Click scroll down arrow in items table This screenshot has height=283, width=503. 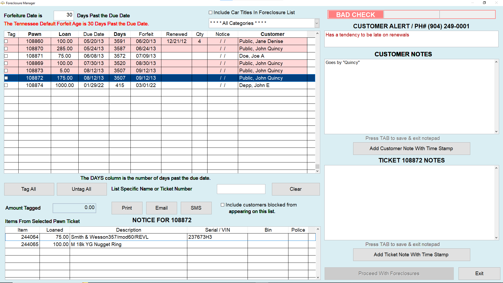coord(318,277)
